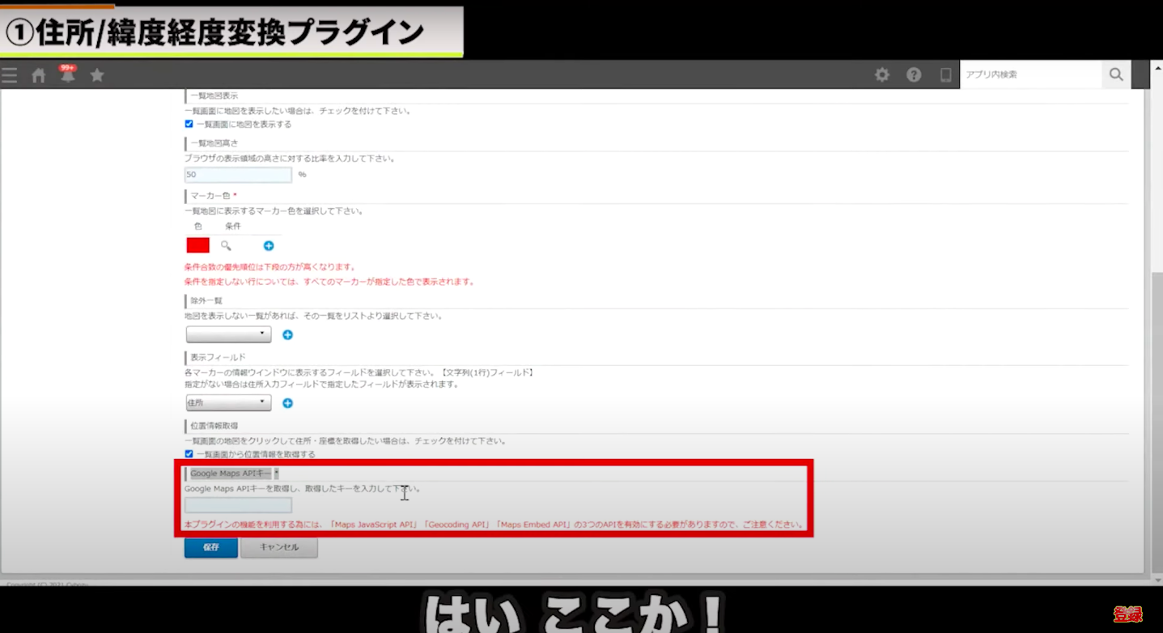
Task: Open the help question mark icon
Action: point(914,74)
